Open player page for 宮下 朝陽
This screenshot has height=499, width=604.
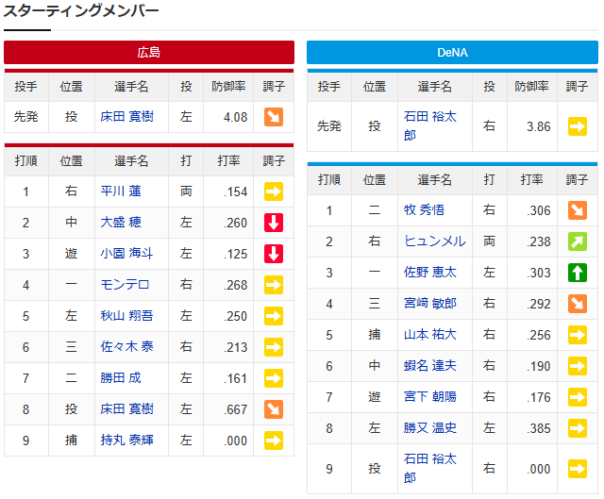coord(430,397)
